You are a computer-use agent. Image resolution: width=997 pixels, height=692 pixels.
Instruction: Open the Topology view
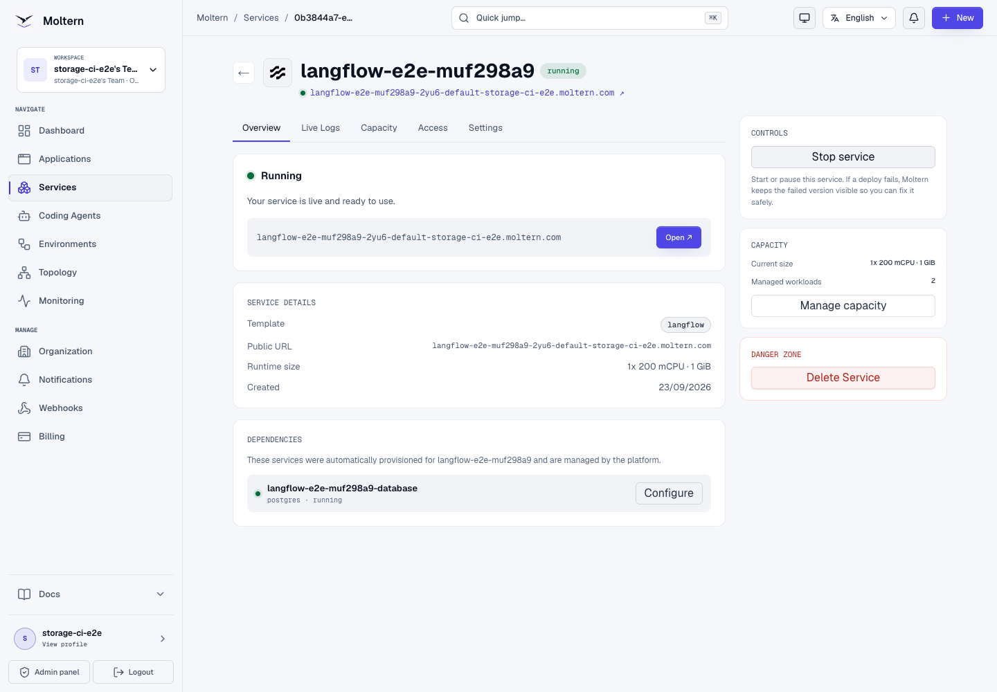90,273
